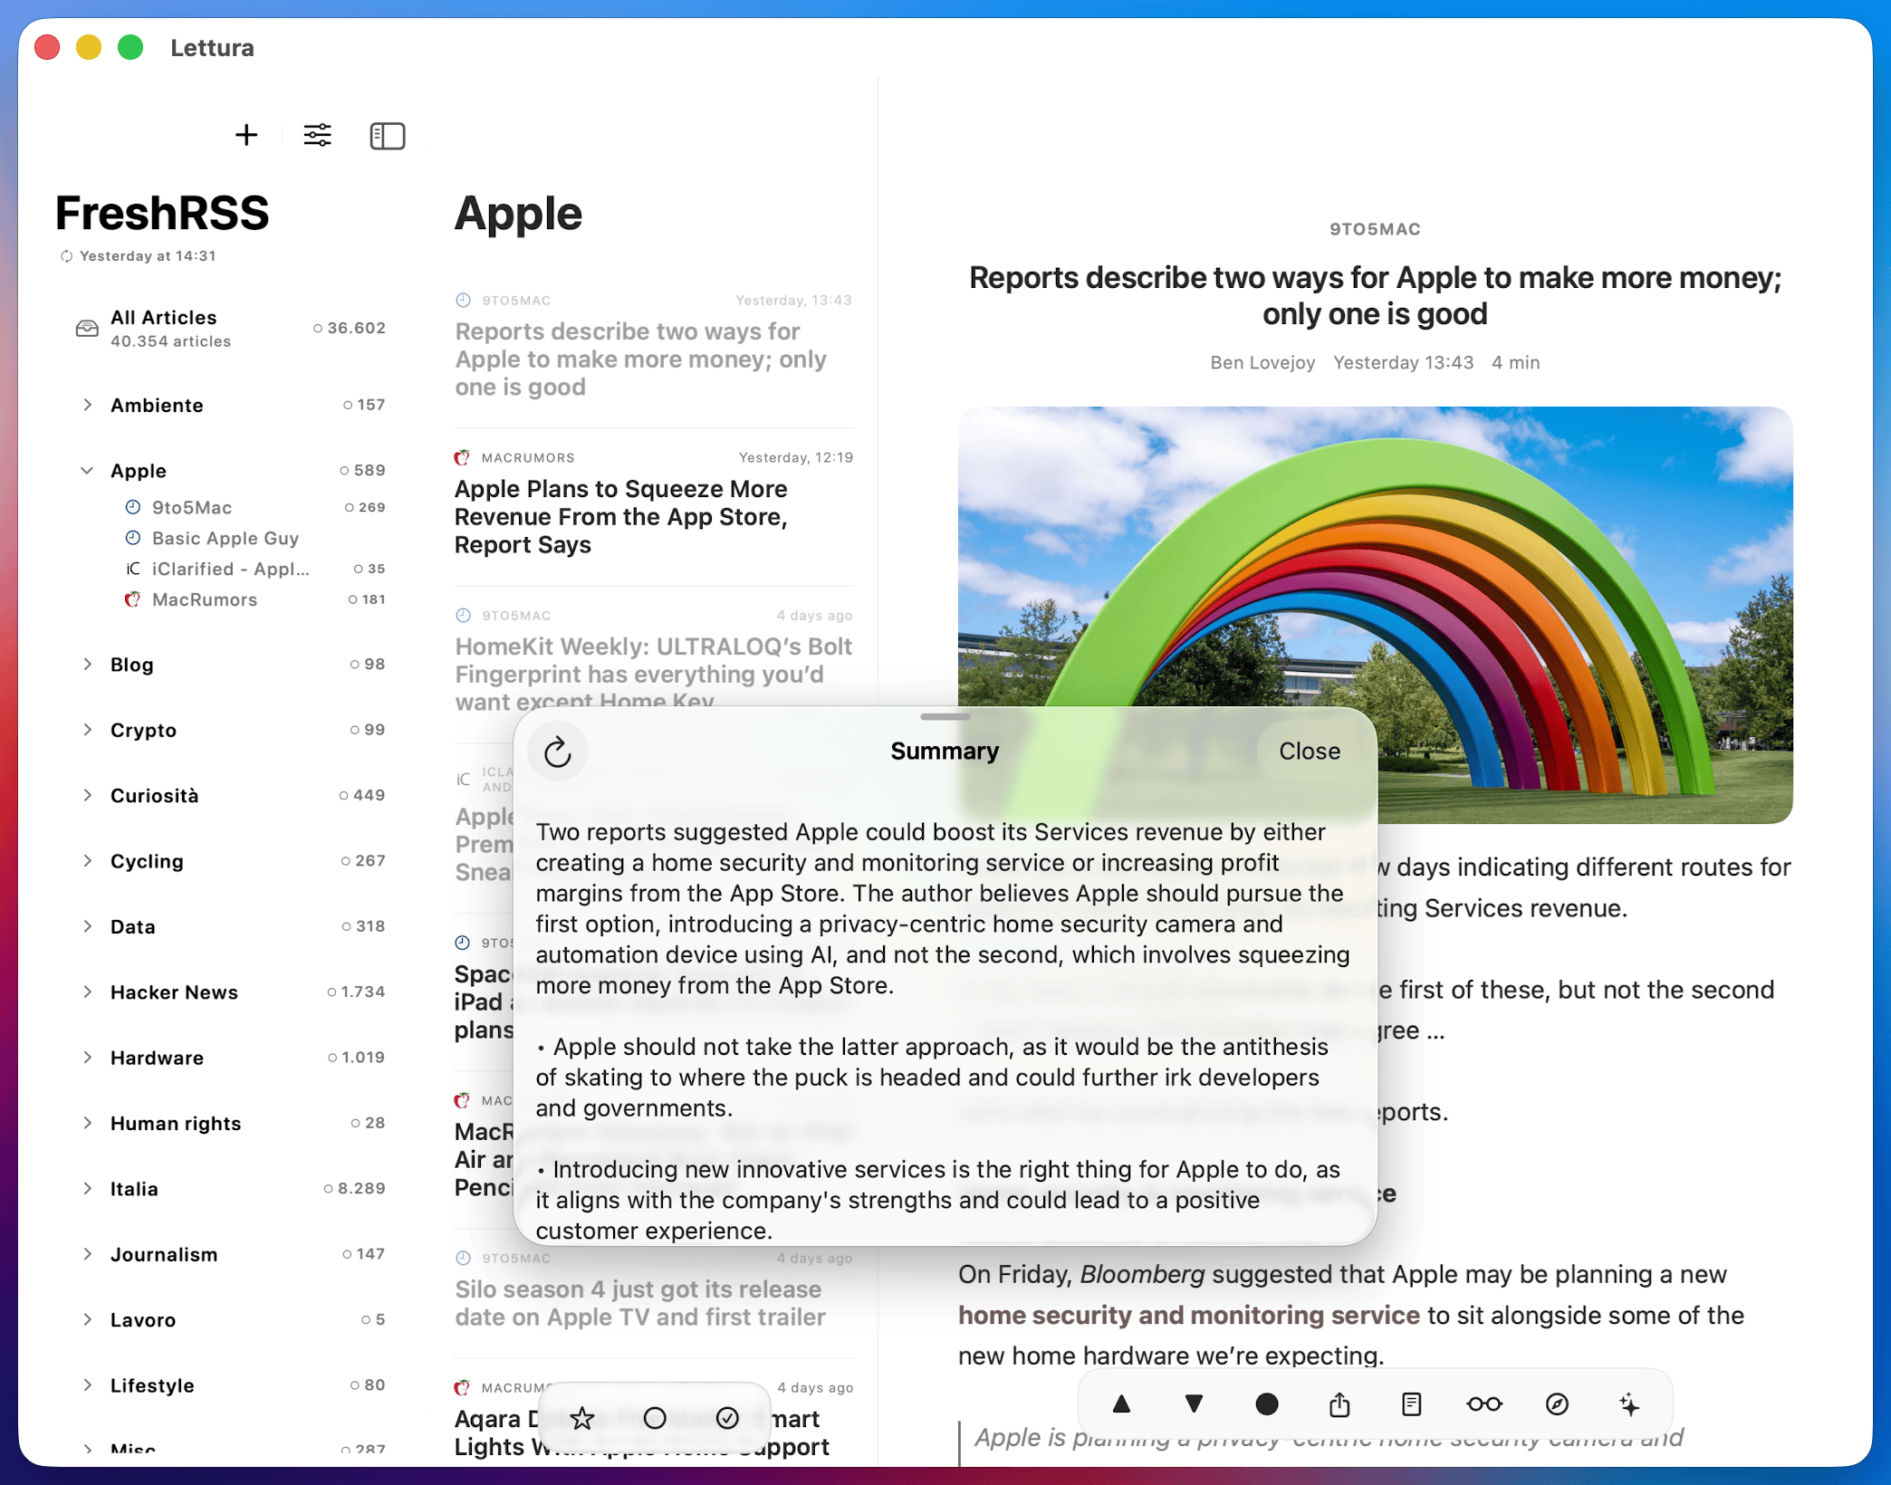This screenshot has width=1891, height=1485.
Task: Open the filter settings sliders icon
Action: tap(317, 136)
